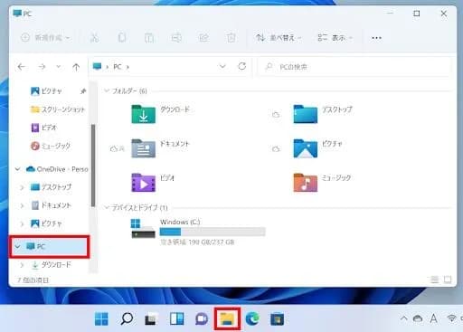Click the OneDrive cloud tray icon
Viewport: 463px width, 332px height.
pyautogui.click(x=418, y=318)
